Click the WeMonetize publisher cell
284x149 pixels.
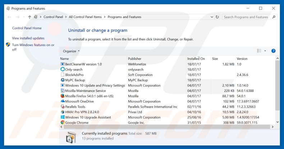click(x=137, y=64)
